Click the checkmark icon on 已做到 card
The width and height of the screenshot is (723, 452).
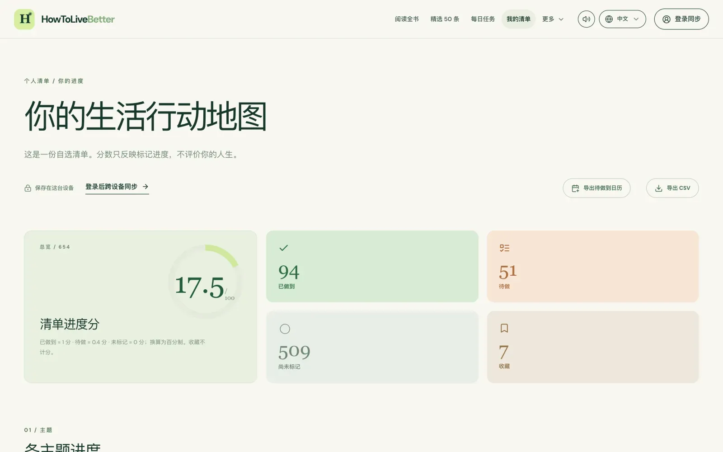284,248
